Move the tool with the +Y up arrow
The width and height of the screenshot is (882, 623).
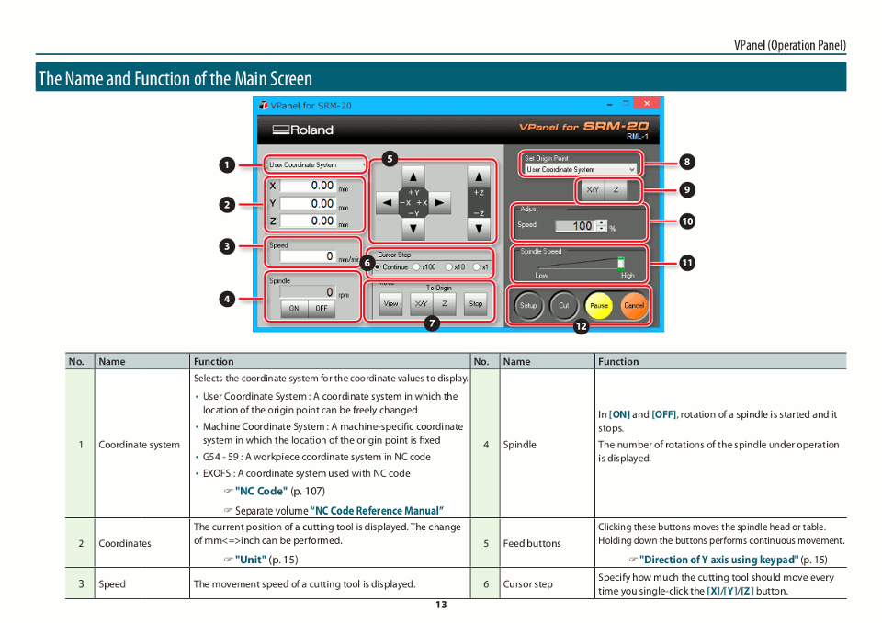413,176
